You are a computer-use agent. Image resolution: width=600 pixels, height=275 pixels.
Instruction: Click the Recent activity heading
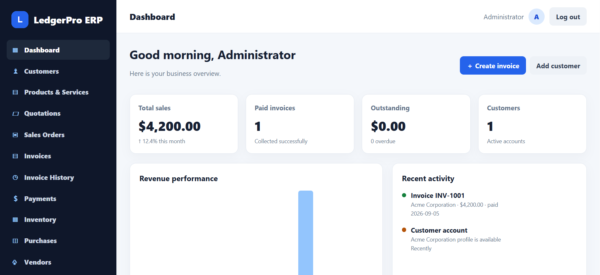pyautogui.click(x=428, y=179)
